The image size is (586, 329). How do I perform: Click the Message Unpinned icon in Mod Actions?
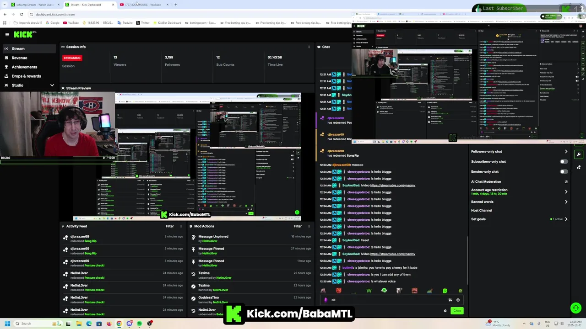[x=193, y=237]
